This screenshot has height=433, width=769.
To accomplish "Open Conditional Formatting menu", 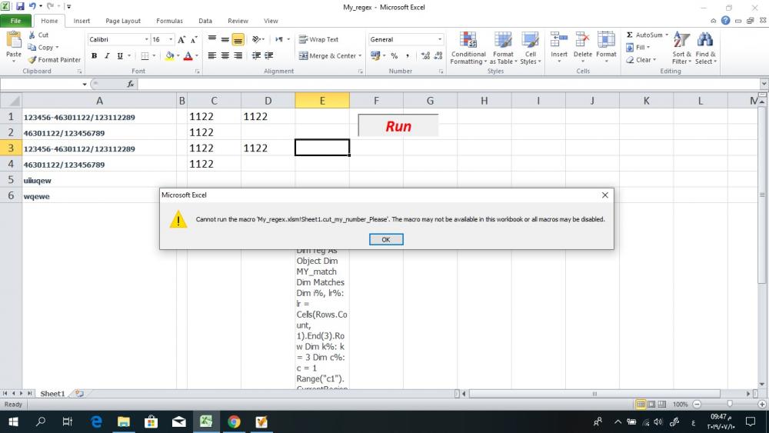I will [x=468, y=48].
